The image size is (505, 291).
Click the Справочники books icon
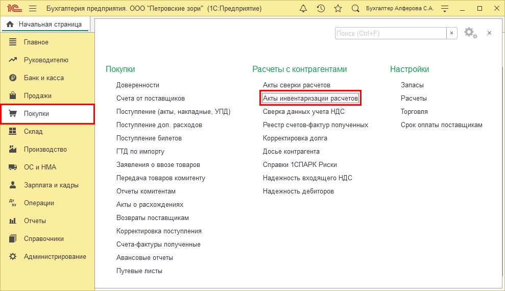click(x=13, y=238)
